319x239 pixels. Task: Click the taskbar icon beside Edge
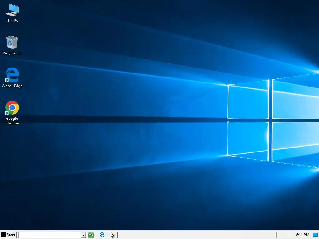[112, 235]
